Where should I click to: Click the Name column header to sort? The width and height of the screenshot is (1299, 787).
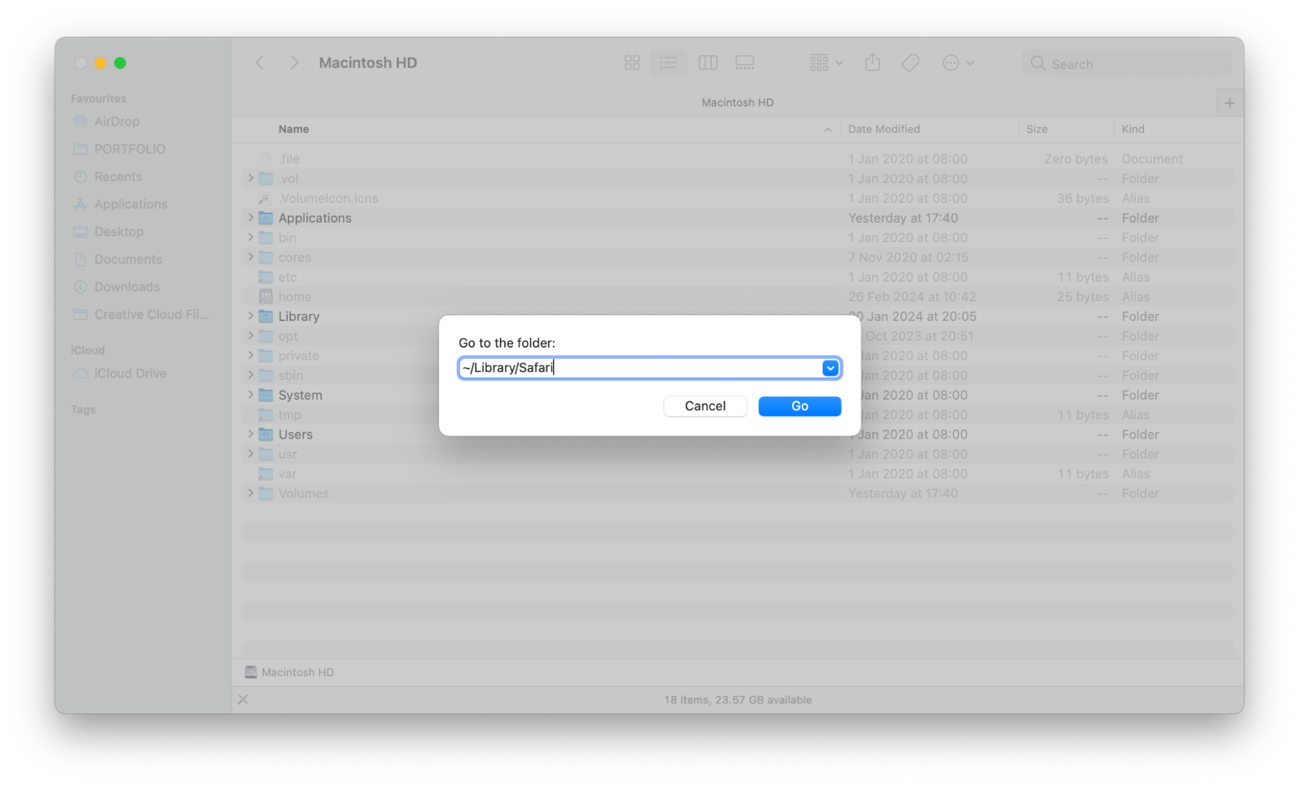click(x=294, y=128)
